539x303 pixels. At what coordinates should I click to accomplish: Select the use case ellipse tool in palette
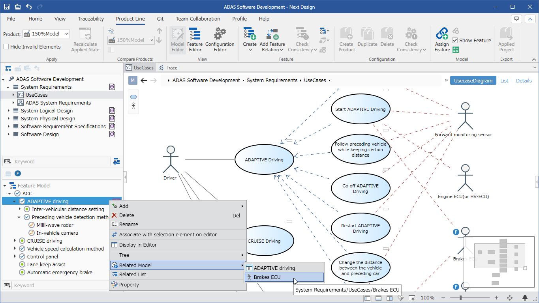coord(133,97)
